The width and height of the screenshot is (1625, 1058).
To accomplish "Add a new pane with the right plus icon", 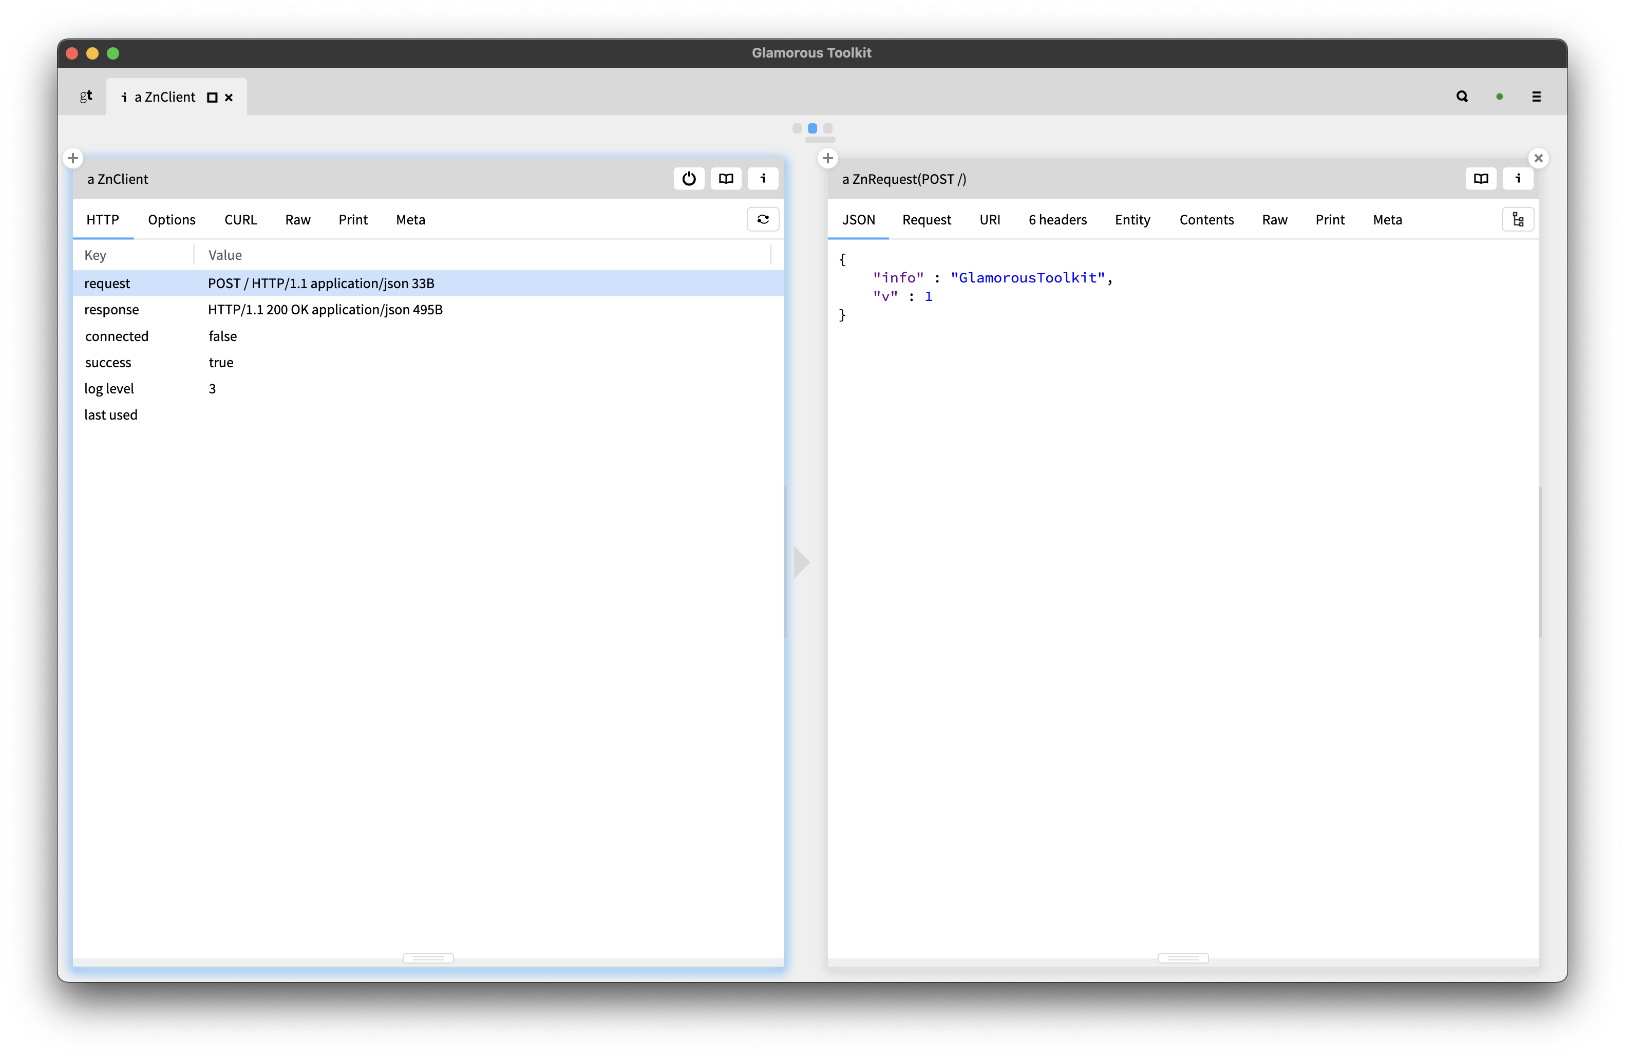I will point(827,158).
